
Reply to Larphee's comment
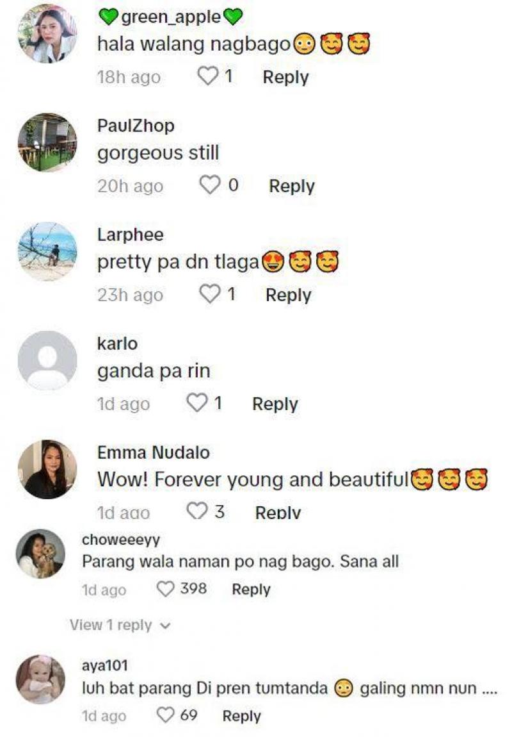coord(288,295)
